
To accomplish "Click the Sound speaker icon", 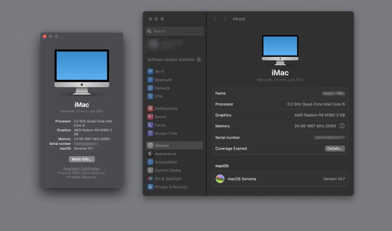I will (x=150, y=117).
